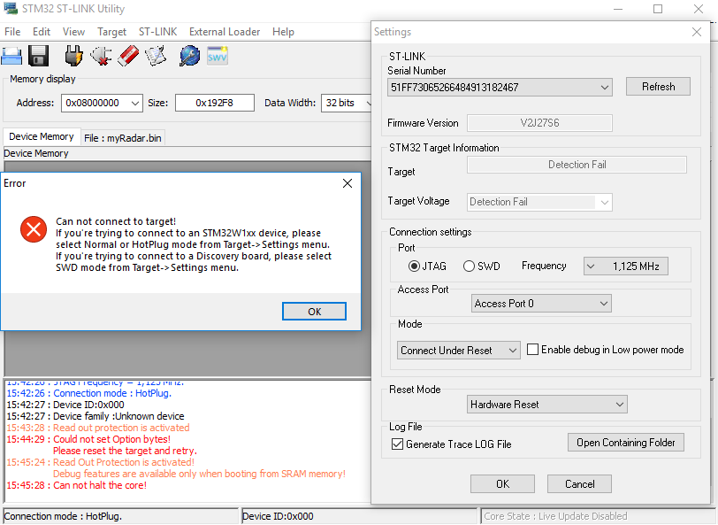Open the SWV viewer icon

(x=217, y=56)
